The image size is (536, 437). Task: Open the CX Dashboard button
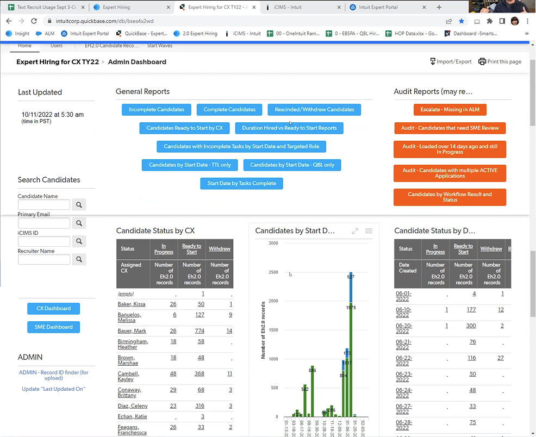pyautogui.click(x=54, y=309)
